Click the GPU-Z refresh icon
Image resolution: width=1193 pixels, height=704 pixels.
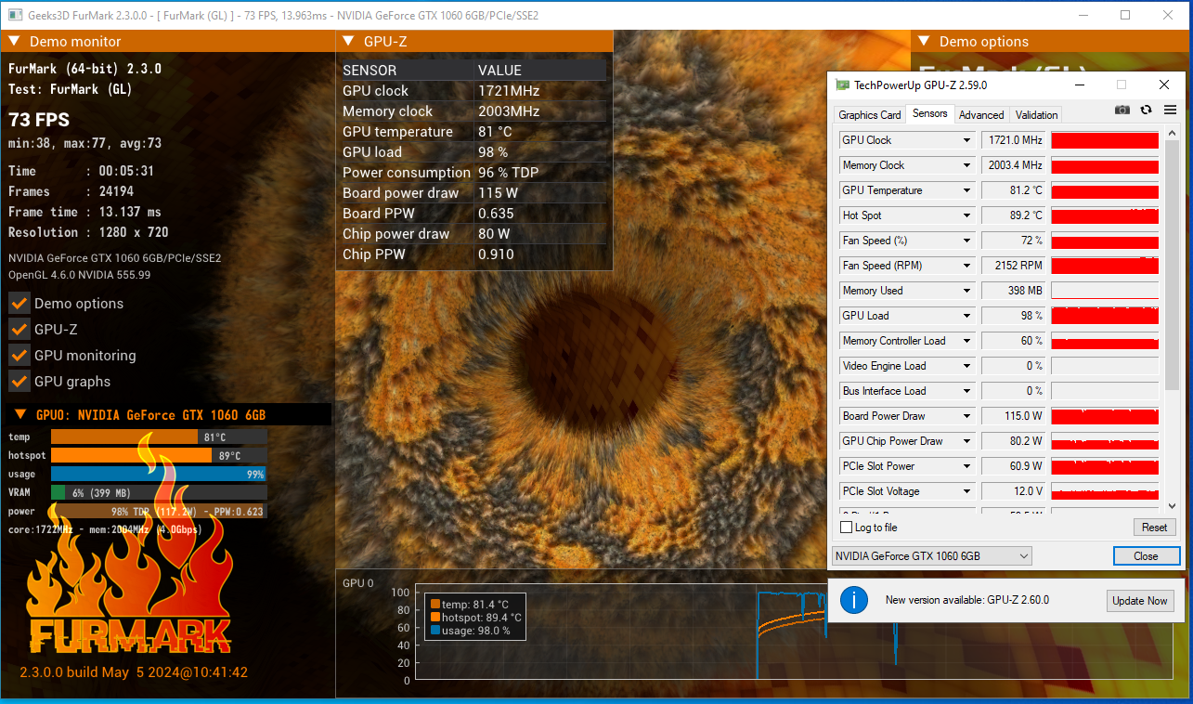click(1146, 110)
